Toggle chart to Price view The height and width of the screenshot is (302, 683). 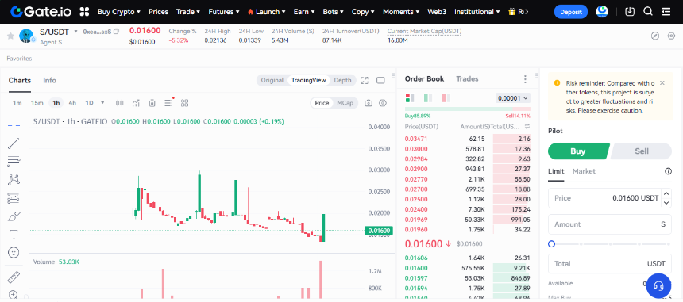[x=322, y=103]
